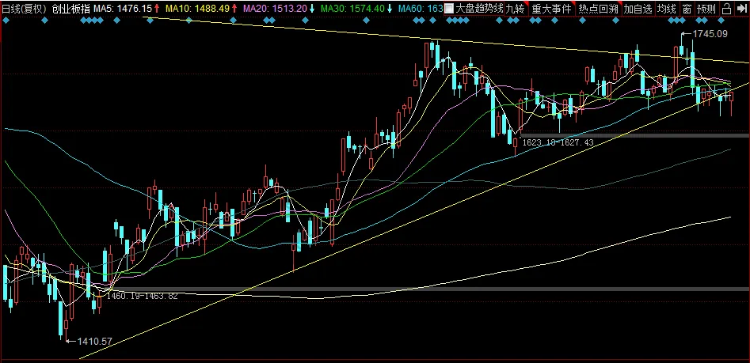
Task: Click the partially hidden MA60 label
Action: tap(421, 9)
